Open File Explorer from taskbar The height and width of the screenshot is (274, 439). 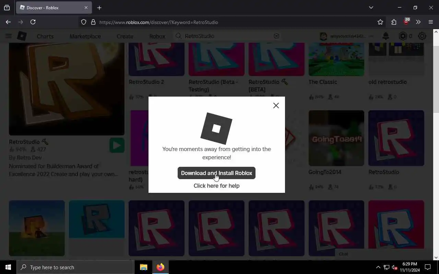point(144,267)
